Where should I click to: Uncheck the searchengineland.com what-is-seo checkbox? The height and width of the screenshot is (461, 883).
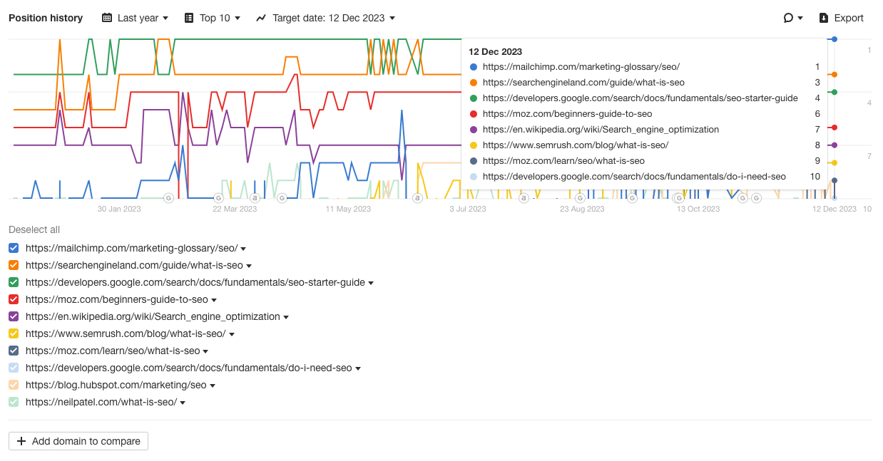coord(14,265)
